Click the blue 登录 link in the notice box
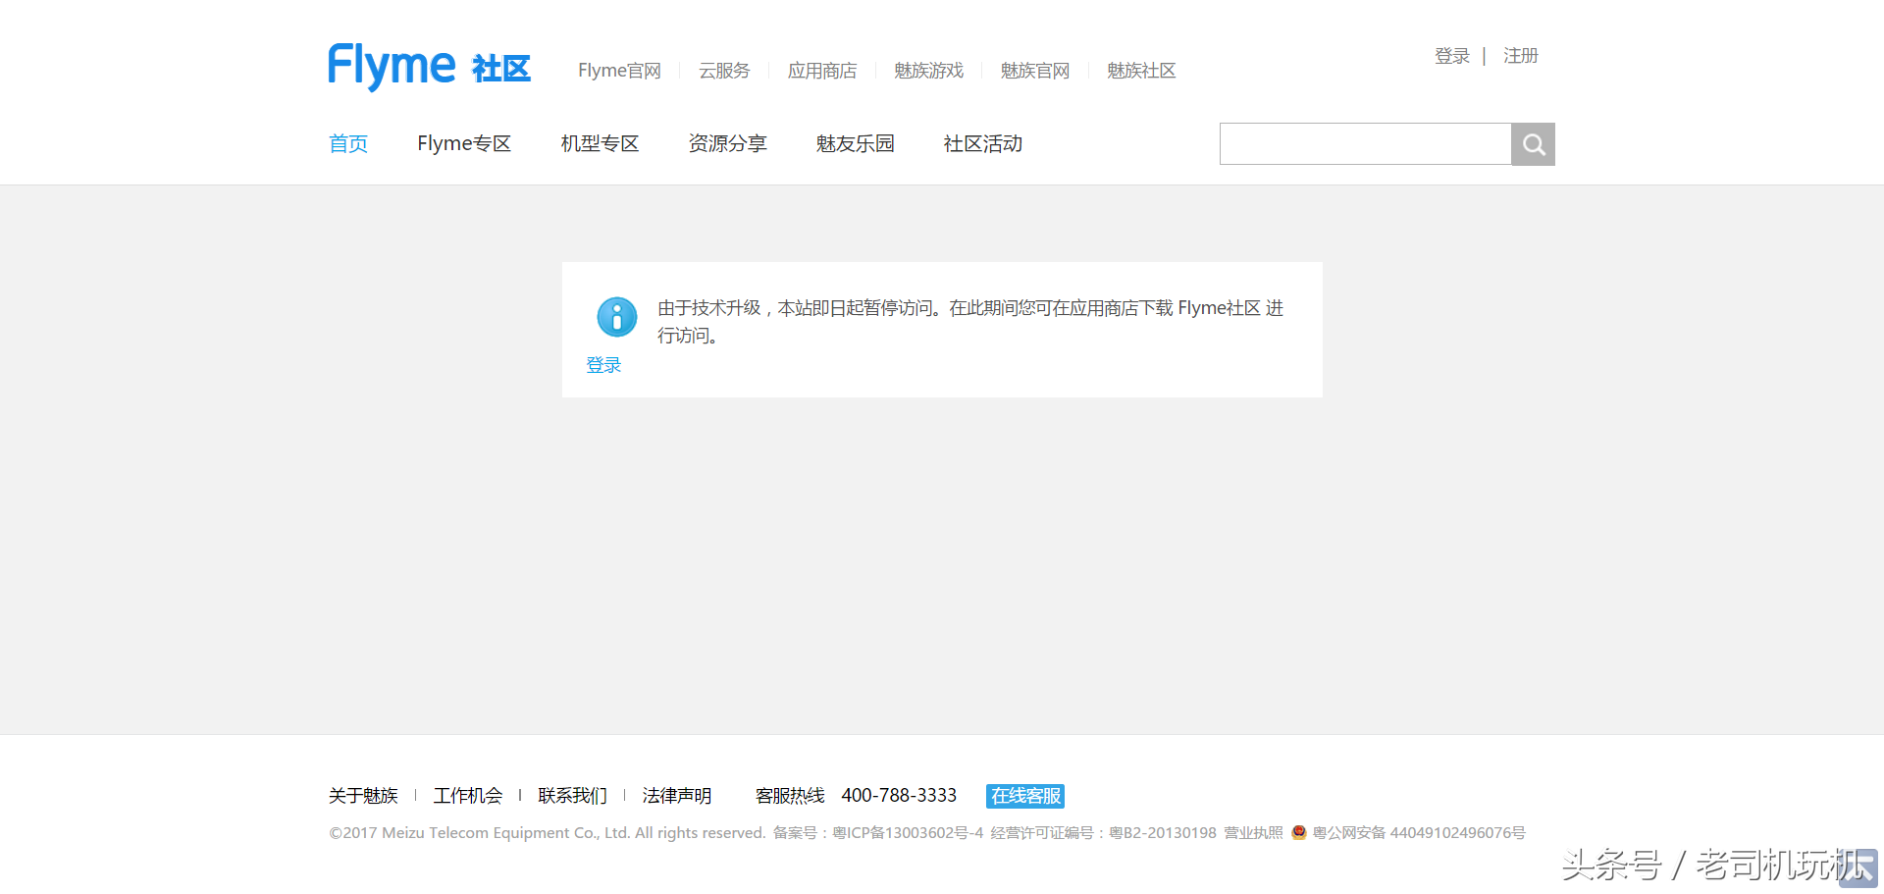 point(603,365)
